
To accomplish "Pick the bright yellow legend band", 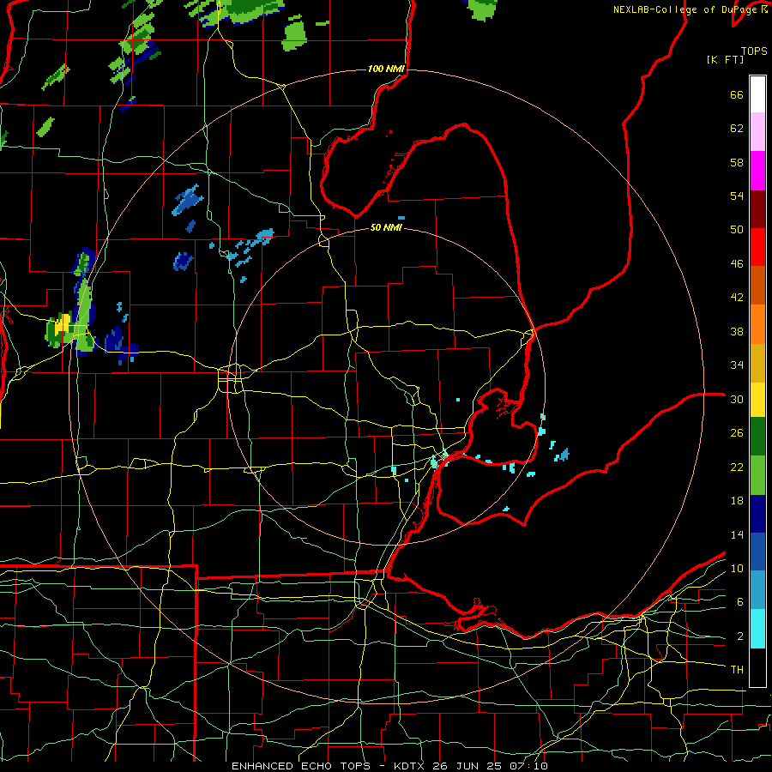I will point(757,400).
